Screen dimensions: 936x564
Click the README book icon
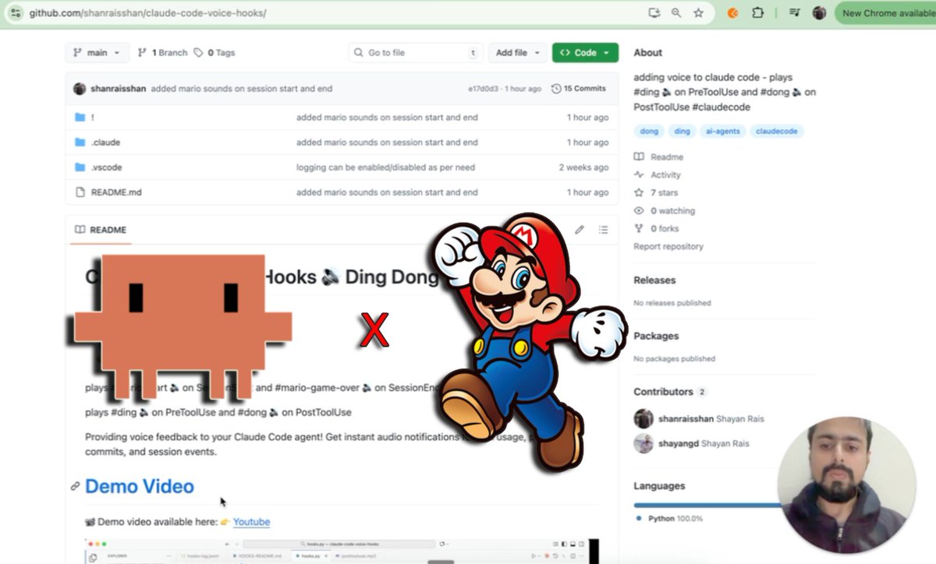click(80, 230)
